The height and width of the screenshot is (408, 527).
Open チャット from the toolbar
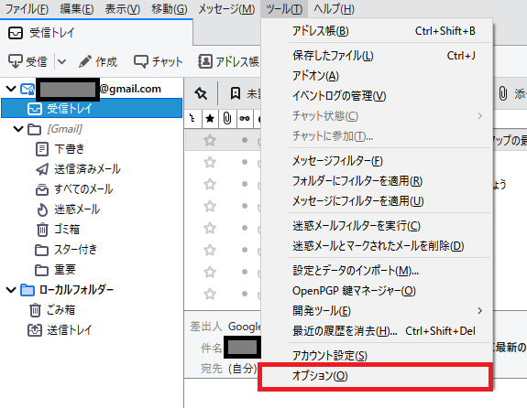tap(158, 61)
